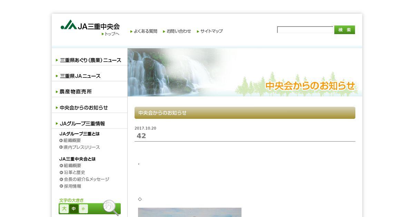The image size is (414, 217).
Task: Click the article title 42
Action: click(141, 136)
